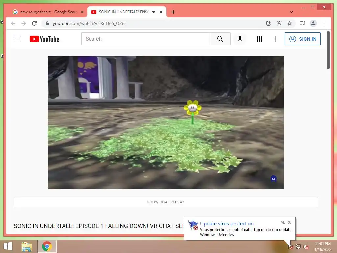This screenshot has height=253, width=337.
Task: Install the YouTube app from the address bar
Action: (x=269, y=23)
